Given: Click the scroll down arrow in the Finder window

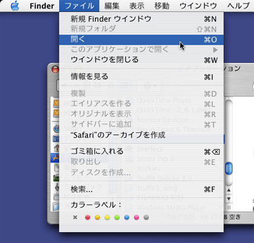Looking at the screenshot, I should pos(229,199).
